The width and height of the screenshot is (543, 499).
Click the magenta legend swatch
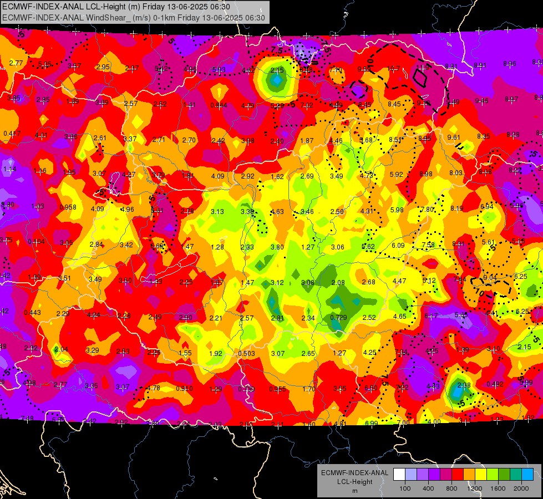446,475
